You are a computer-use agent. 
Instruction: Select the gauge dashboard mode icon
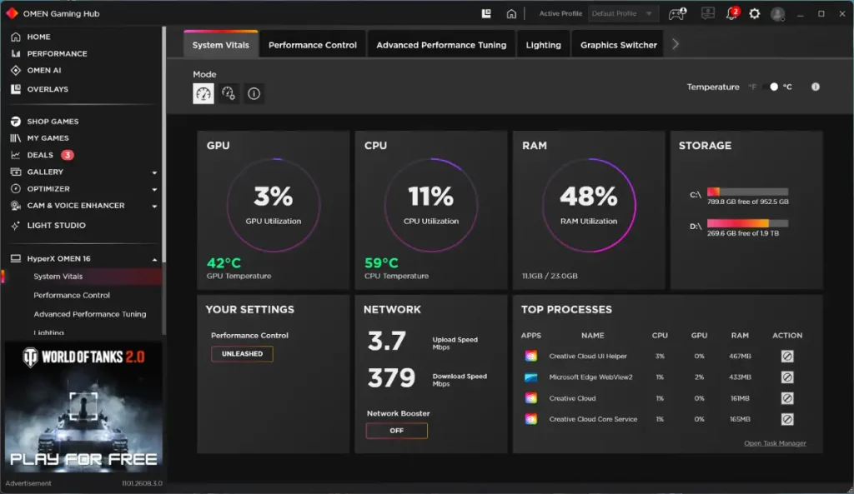tap(203, 93)
